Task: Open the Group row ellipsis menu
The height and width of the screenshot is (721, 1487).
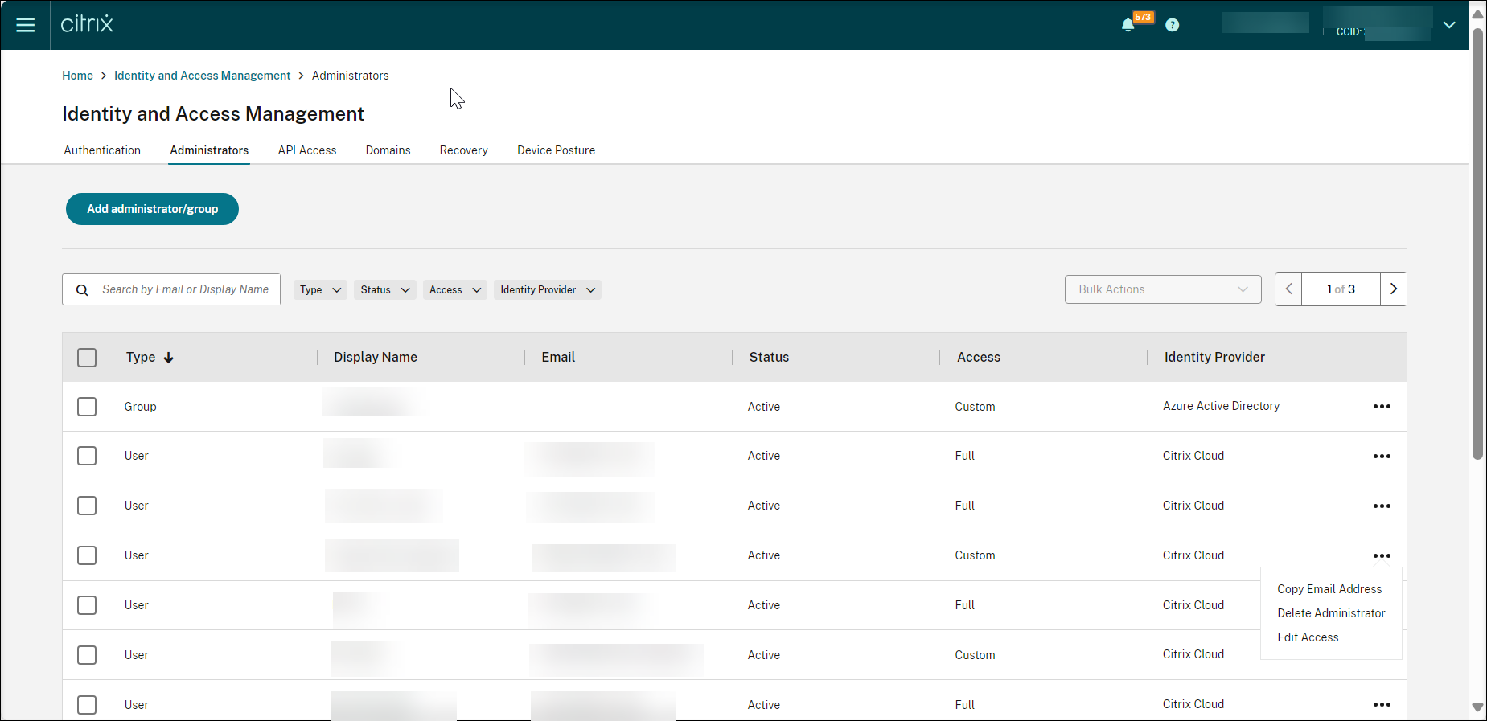Action: click(1381, 407)
